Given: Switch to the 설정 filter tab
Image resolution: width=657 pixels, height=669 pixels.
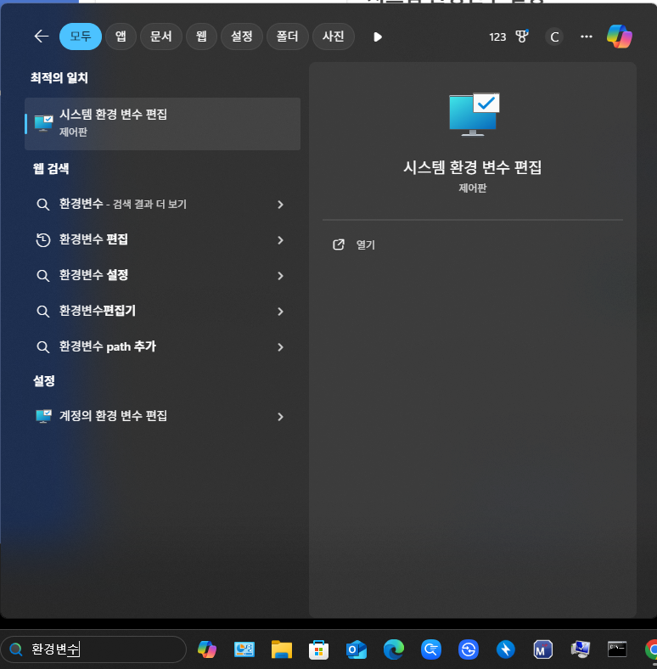Looking at the screenshot, I should pyautogui.click(x=241, y=37).
